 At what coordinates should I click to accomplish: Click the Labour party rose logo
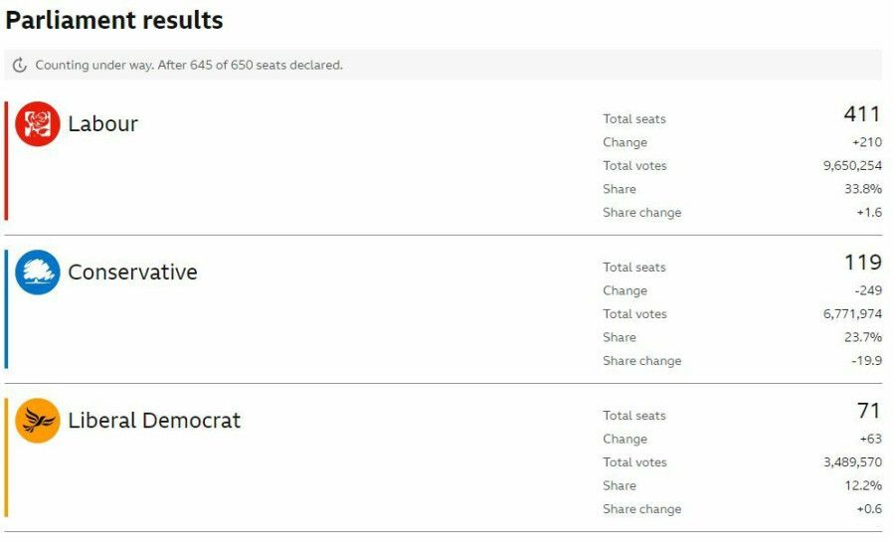[38, 124]
